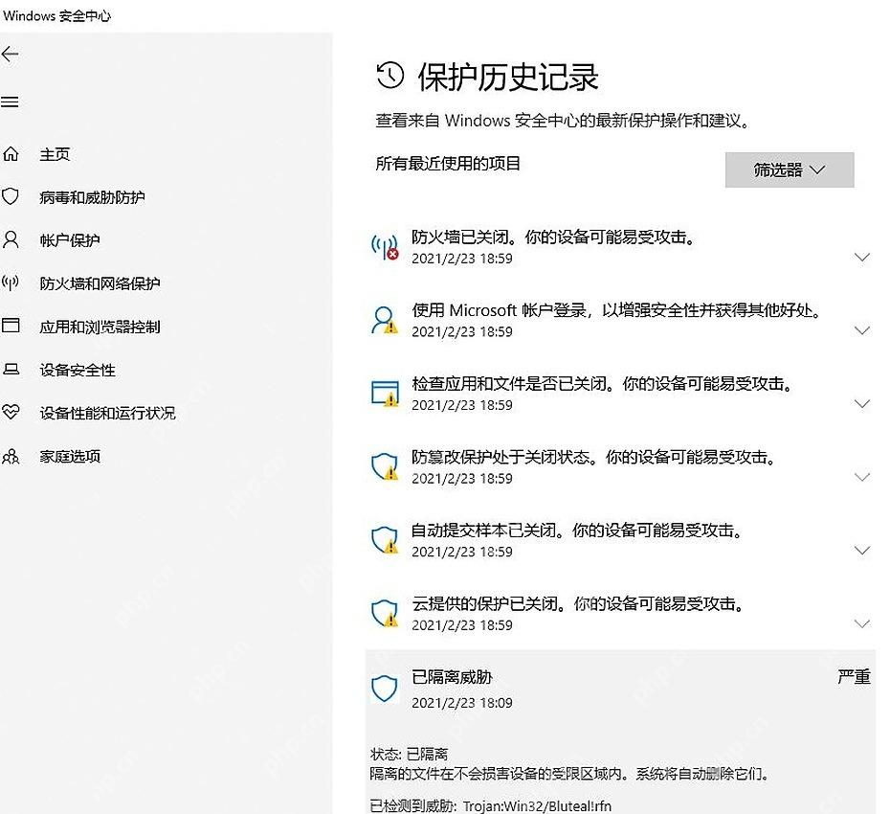890x814 pixels.
Task: Select 设备安全性 in the sidebar
Action: [x=78, y=370]
